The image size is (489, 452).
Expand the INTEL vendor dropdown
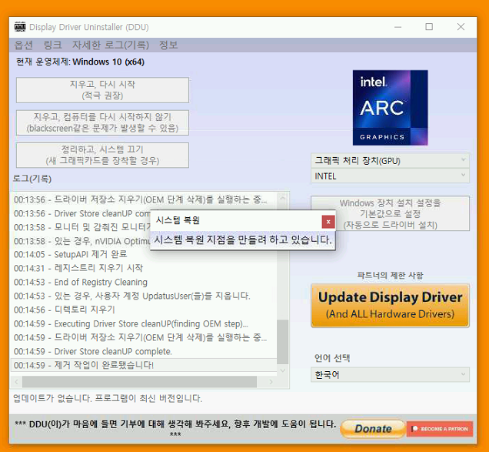pos(390,176)
